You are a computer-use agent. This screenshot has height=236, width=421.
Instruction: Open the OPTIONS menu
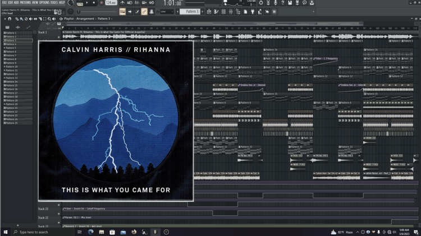pyautogui.click(x=44, y=3)
